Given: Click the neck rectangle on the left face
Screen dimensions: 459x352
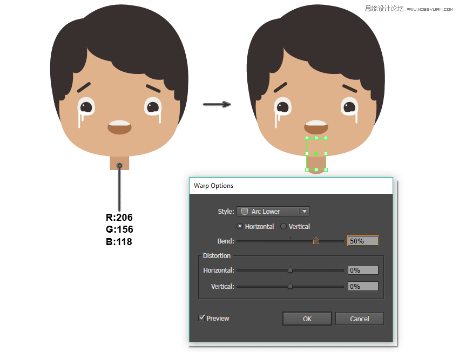Looking at the screenshot, I should pyautogui.click(x=119, y=163).
